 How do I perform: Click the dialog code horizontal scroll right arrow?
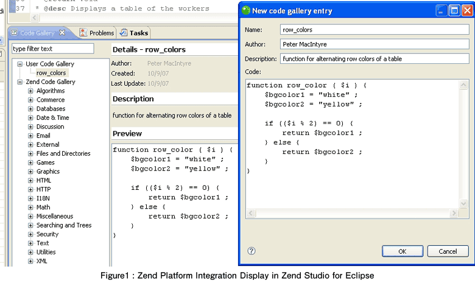coord(454,213)
